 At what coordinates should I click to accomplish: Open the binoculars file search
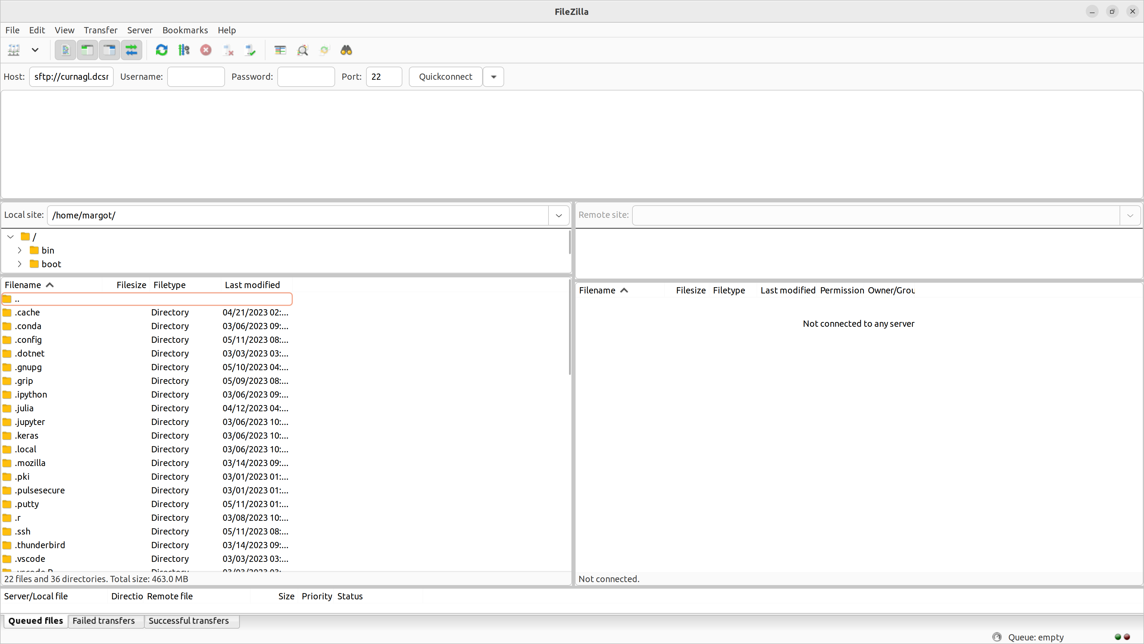[346, 50]
